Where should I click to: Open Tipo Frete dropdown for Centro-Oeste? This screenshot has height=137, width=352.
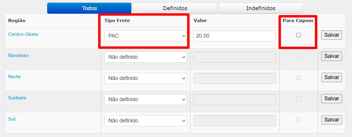pos(145,36)
